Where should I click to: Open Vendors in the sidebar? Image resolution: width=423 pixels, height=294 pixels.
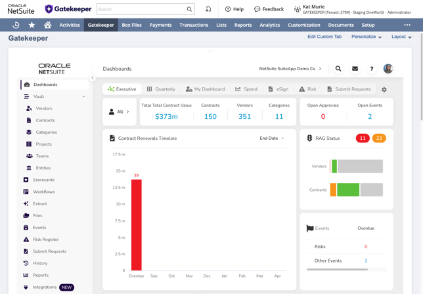click(x=44, y=108)
